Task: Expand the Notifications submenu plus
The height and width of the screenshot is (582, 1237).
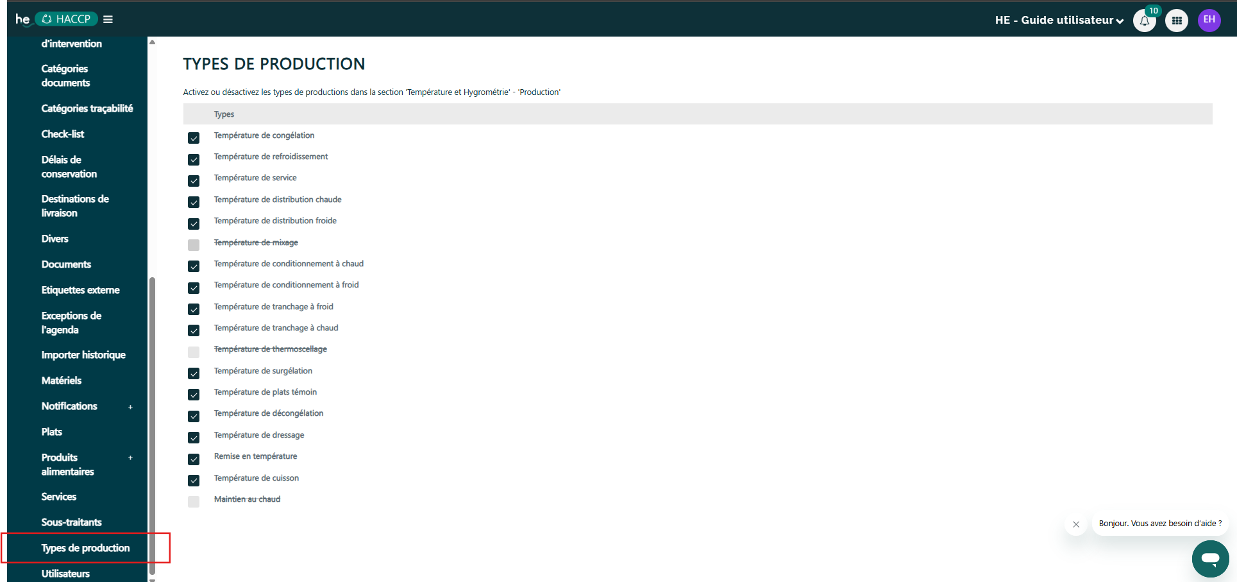Action: [130, 407]
